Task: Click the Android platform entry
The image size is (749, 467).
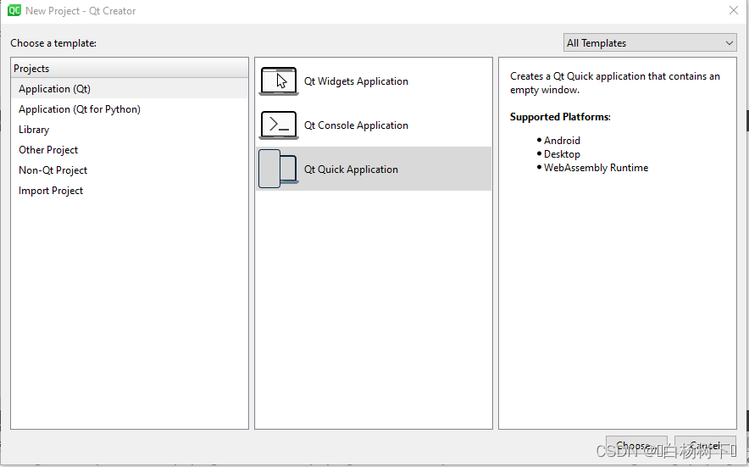Action: [x=562, y=141]
